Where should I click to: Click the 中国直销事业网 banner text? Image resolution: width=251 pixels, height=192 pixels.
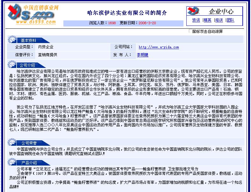pos(41,8)
